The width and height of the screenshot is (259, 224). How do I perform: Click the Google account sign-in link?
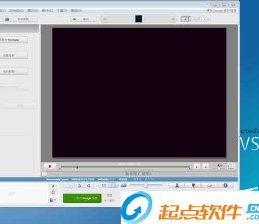point(222,11)
